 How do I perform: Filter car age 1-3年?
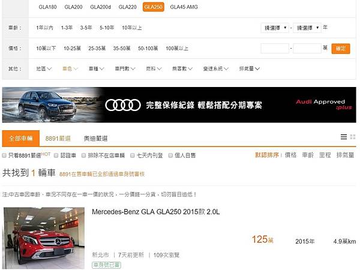tap(67, 28)
